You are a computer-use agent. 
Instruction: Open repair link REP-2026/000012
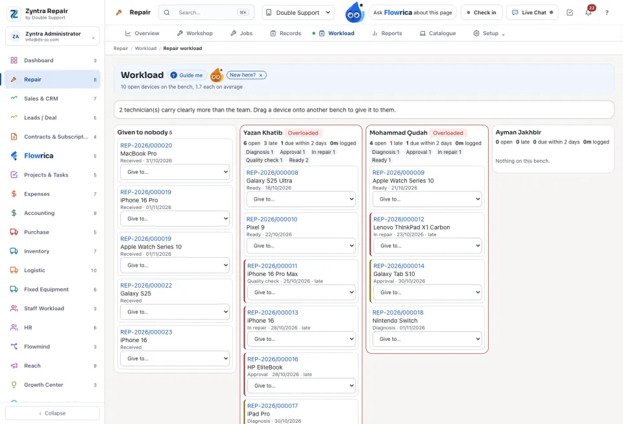pyautogui.click(x=398, y=219)
